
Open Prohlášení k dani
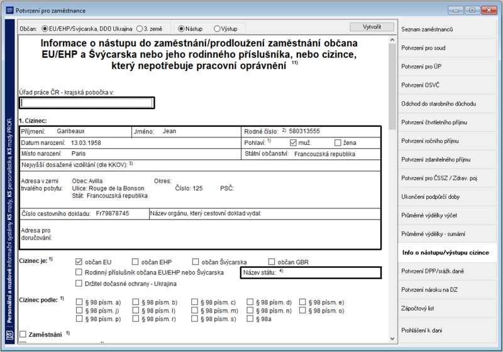point(447,330)
